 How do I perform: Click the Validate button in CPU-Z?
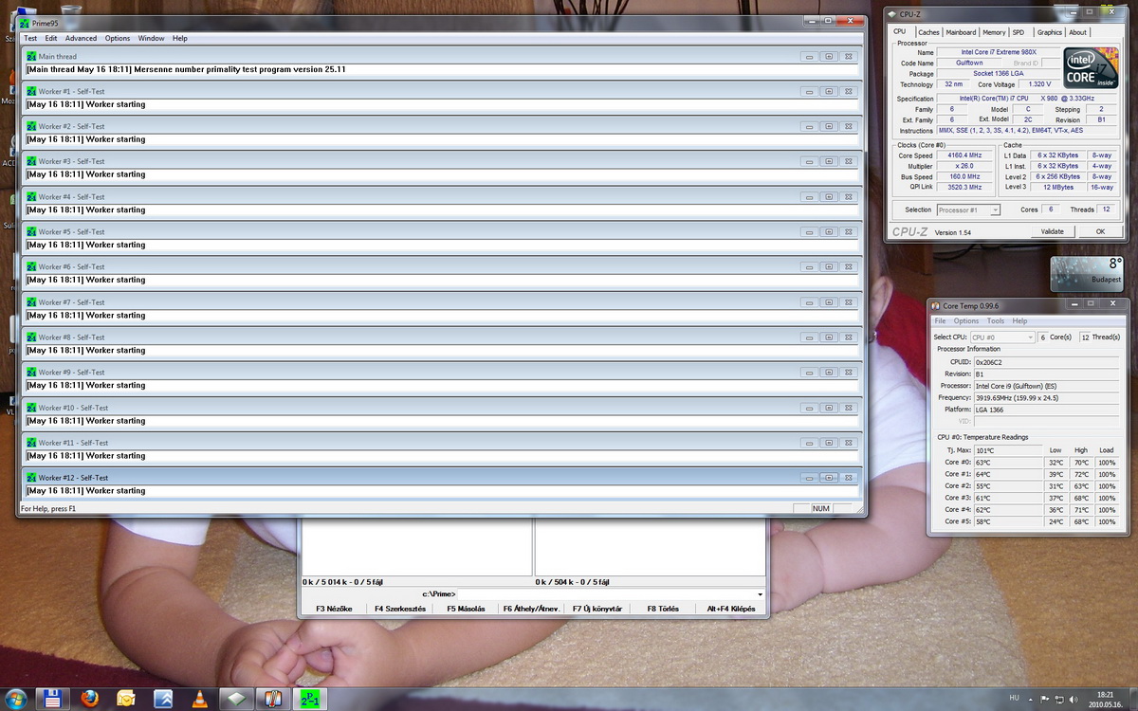[x=1053, y=231]
